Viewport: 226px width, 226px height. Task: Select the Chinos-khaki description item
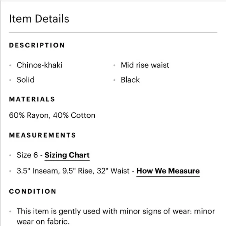click(39, 65)
